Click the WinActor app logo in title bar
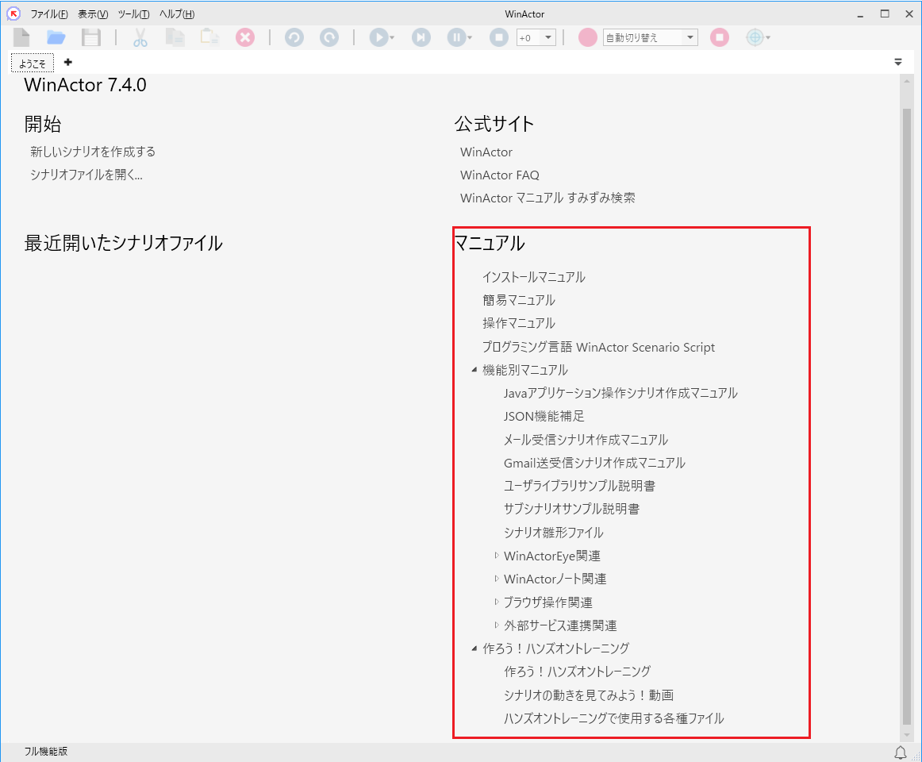This screenshot has height=762, width=922. 13,13
